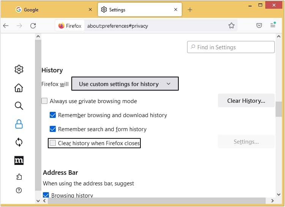
Task: Click the More from Mozilla icon
Action: (19, 160)
